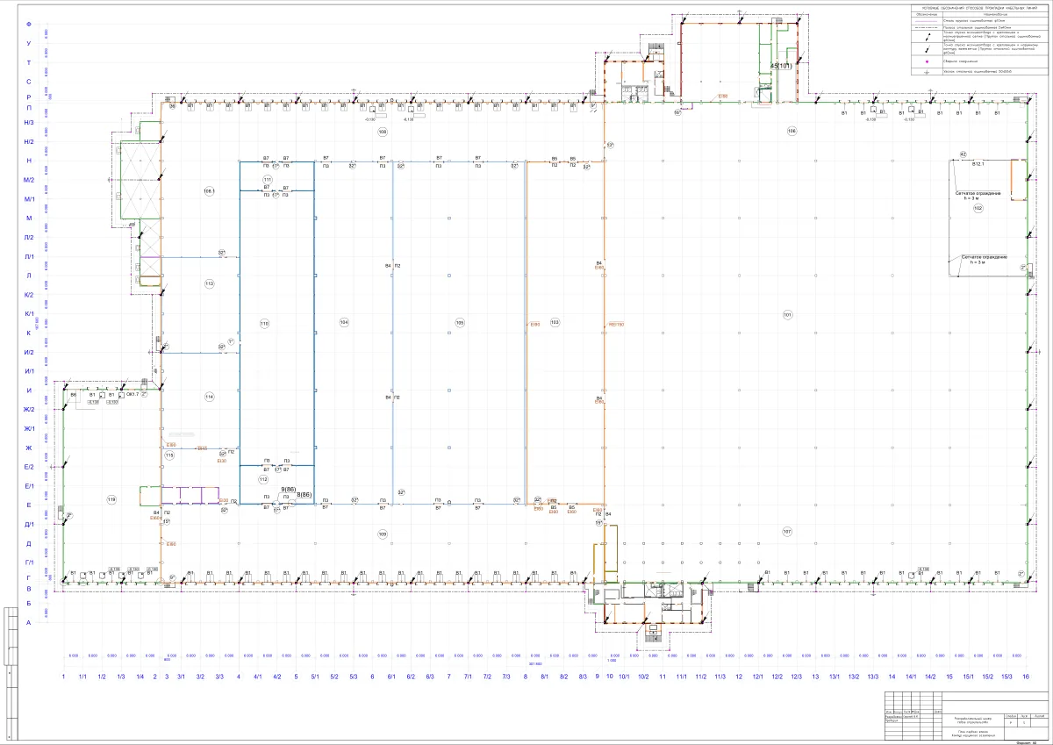Viewport: 1053px width, 745px height.
Task: Click grid axis letter У
Action: click(x=29, y=43)
